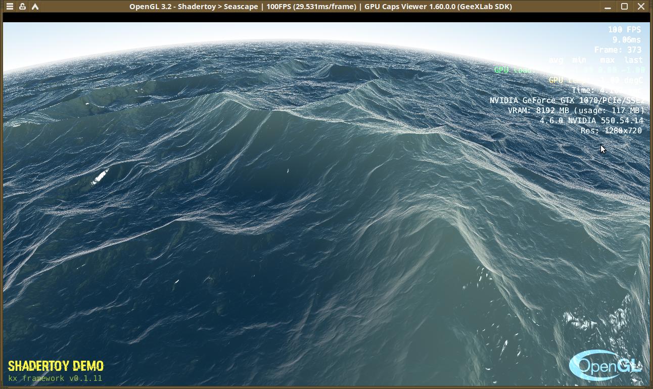653x389 pixels.
Task: Open the window menu (three-bar icon)
Action: [10, 7]
